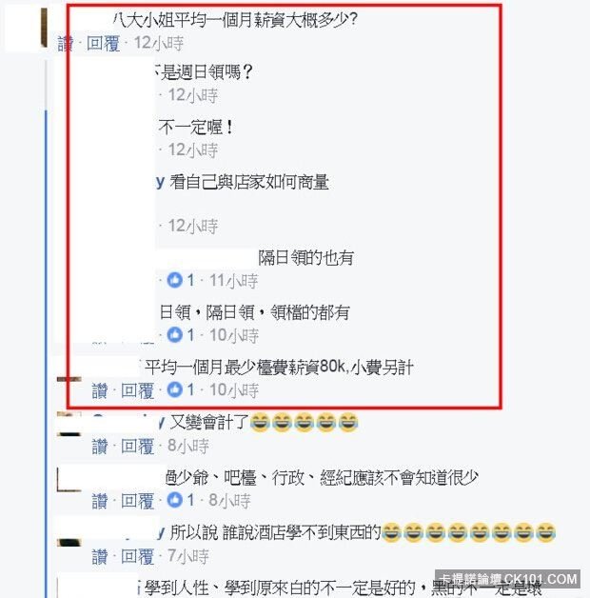The height and width of the screenshot is (598, 590).
Task: Open the 7小時 timestamp near the bottom
Action: tap(188, 556)
